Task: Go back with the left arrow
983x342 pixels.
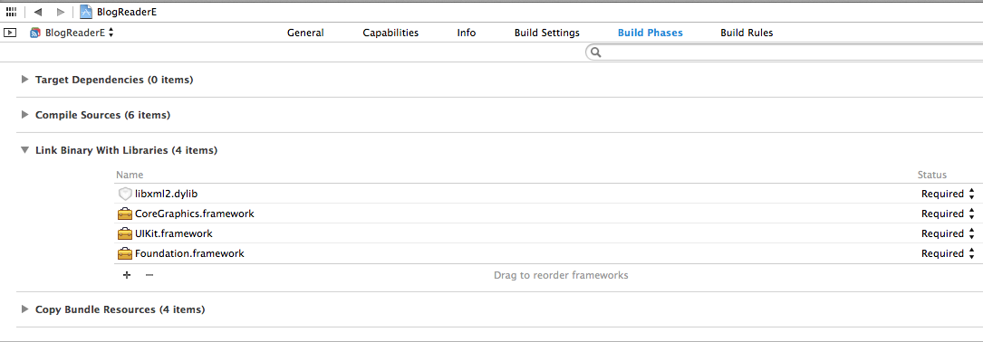Action: click(x=38, y=12)
